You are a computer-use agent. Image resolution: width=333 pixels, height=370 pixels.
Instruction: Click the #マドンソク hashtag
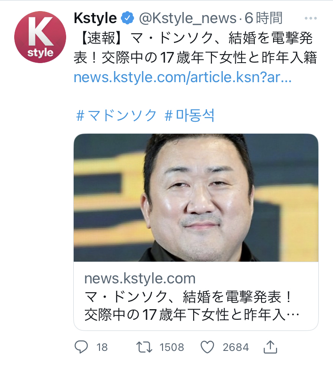click(x=116, y=115)
